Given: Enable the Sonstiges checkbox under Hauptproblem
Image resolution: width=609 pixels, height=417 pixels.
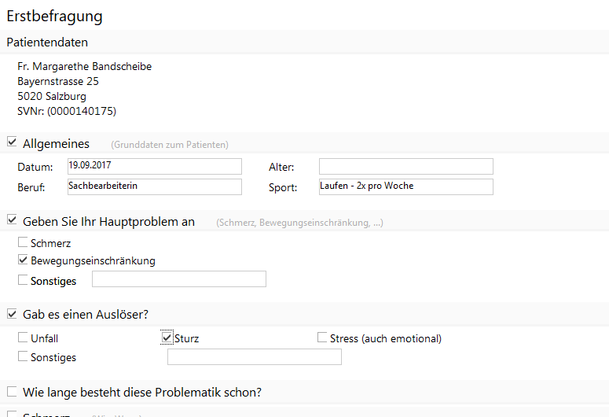Looking at the screenshot, I should (x=24, y=279).
